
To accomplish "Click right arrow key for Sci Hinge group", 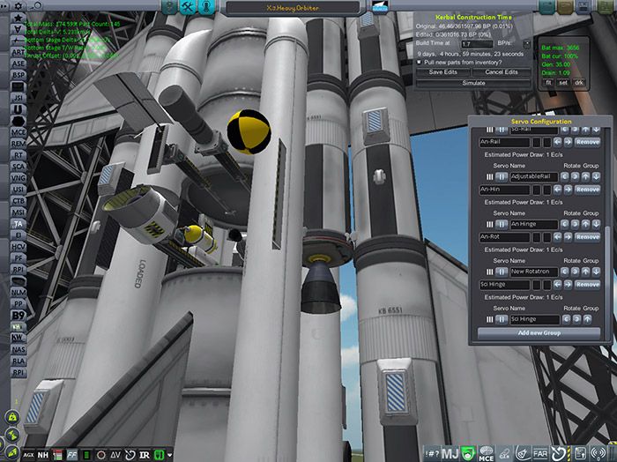I will tap(568, 285).
